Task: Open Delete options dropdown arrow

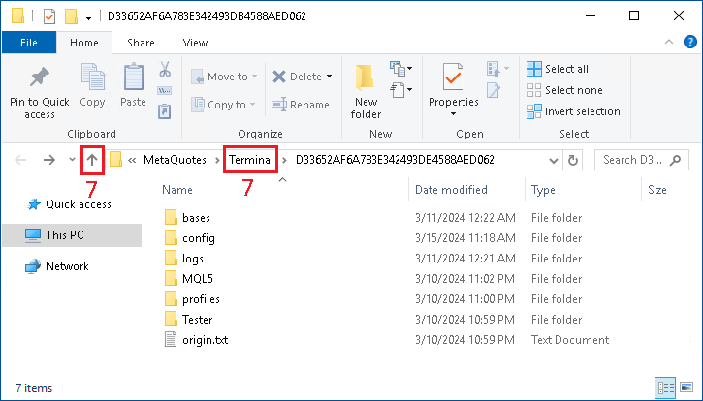Action: coord(329,77)
